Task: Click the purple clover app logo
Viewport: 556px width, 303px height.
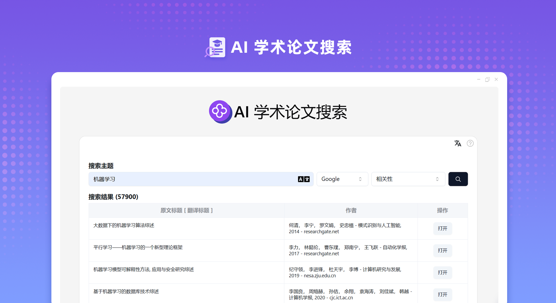Action: click(220, 112)
